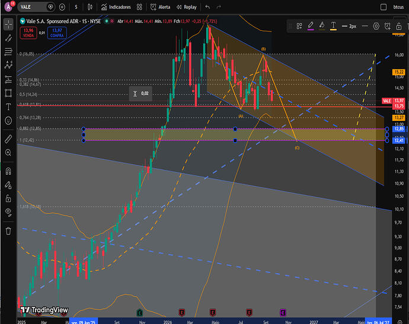Select the Text tool in left sidebar
Image resolution: width=409 pixels, height=324 pixels.
tap(8, 107)
